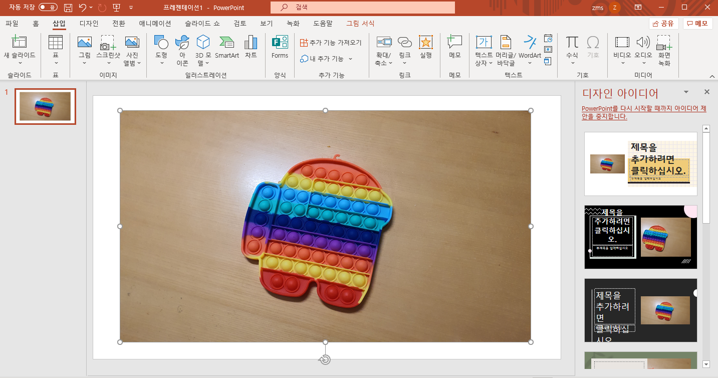This screenshot has height=378, width=718.
Task: Click the insert object icon
Action: (x=548, y=61)
